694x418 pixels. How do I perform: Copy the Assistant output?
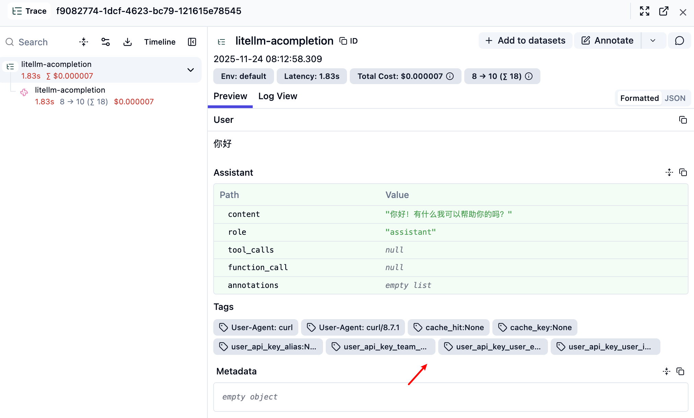pos(683,172)
